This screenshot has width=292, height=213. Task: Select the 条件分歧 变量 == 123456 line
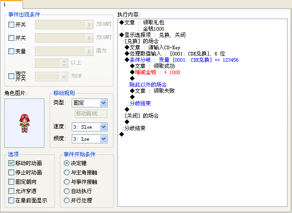click(x=182, y=60)
